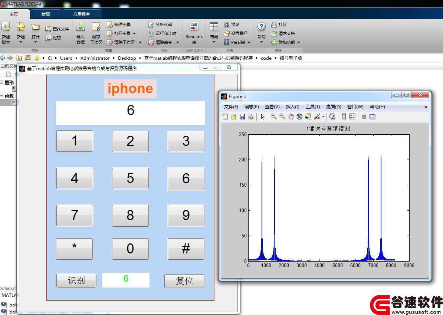
Task: Open the File (文件) menu in Figure 1
Action: [231, 107]
